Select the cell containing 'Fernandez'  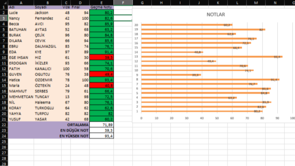48,18
